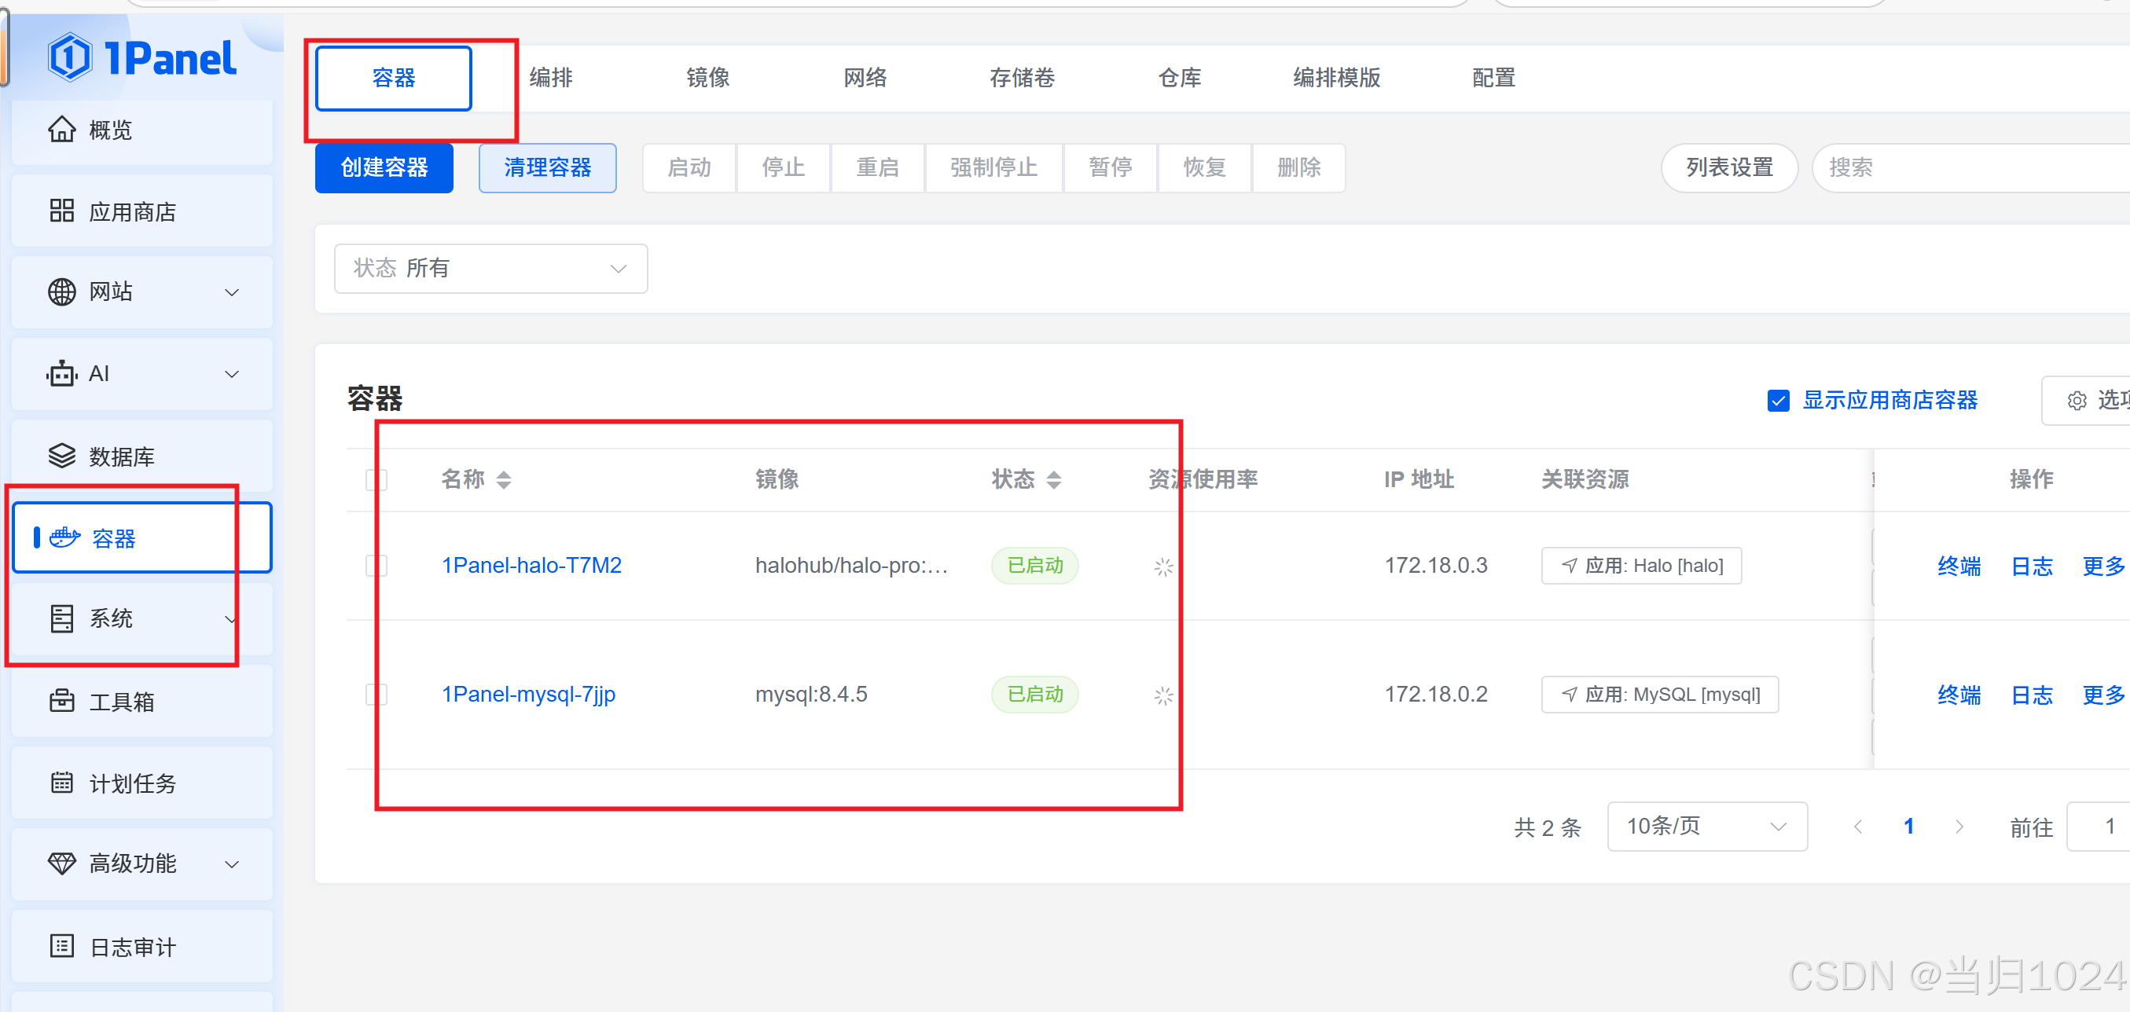Viewport: 2130px width, 1012px height.
Task: Click arrow icon in MySQL [mysql] tag
Action: [x=1570, y=695]
